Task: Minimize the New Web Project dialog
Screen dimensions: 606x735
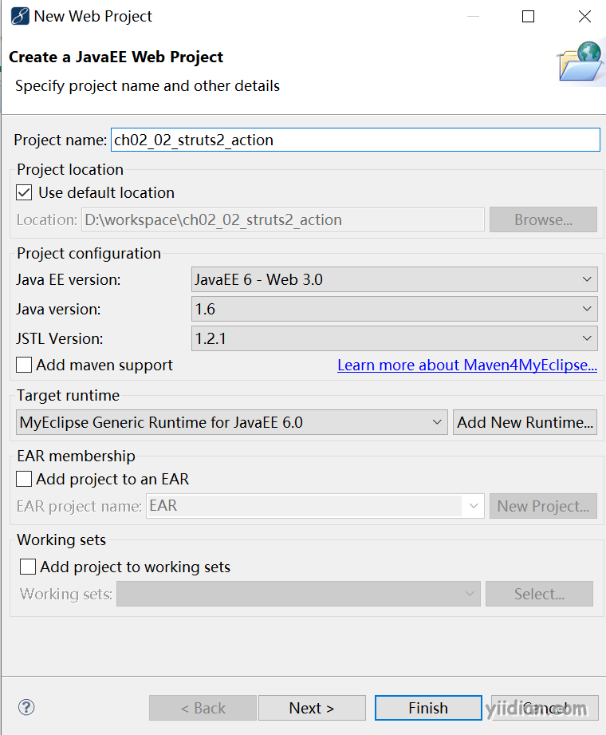Action: pos(473,17)
